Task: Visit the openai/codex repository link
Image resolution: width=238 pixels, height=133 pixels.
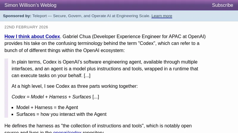Action: click(67, 132)
